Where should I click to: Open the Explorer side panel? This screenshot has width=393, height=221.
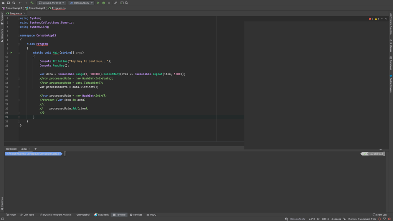click(x=2, y=18)
